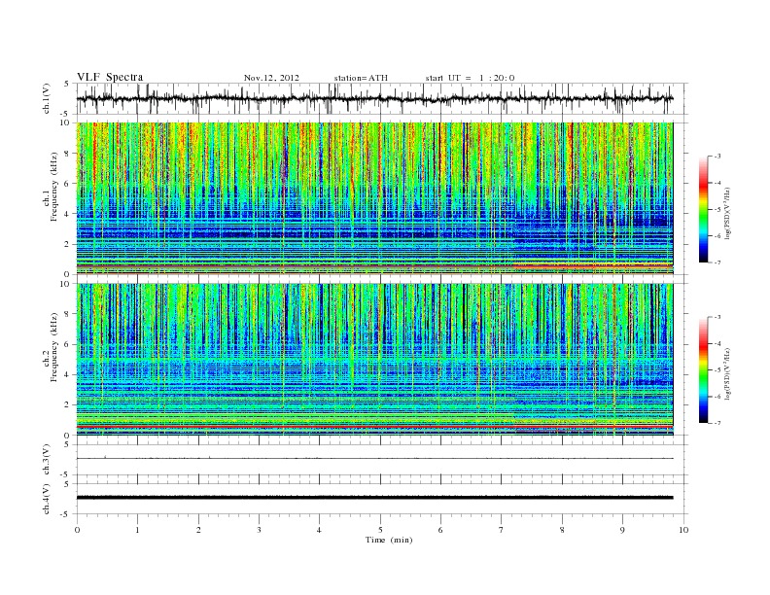
Task: Click the "5" tick on the Time axis
Action: pyautogui.click(x=380, y=530)
